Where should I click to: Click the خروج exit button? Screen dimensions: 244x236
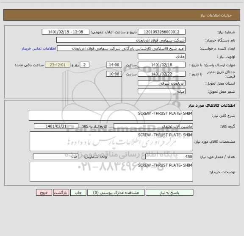coord(44,192)
